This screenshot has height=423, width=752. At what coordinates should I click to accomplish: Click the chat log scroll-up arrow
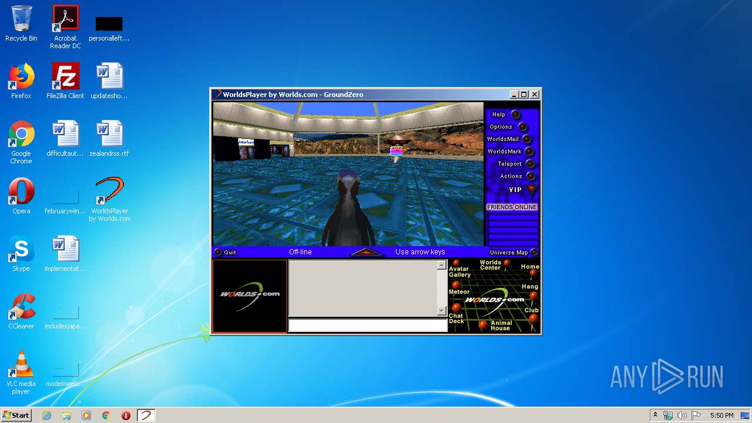pos(442,266)
